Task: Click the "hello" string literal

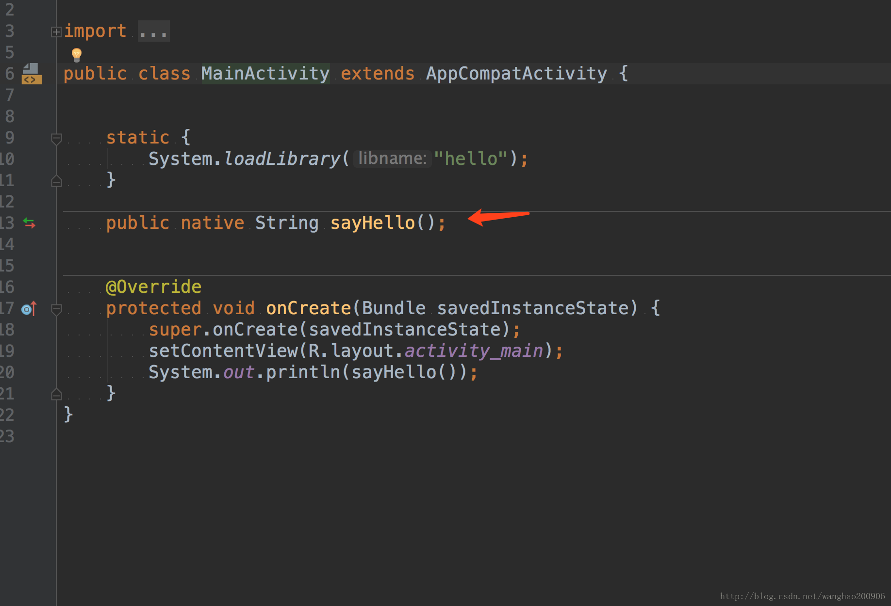Action: pos(471,159)
